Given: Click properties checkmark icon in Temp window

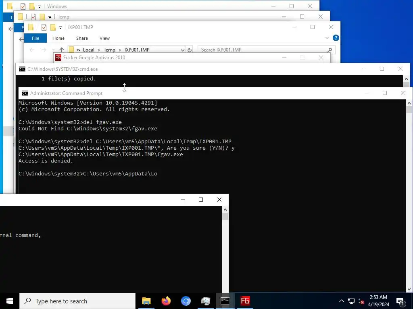Looking at the screenshot, I should click(33, 17).
